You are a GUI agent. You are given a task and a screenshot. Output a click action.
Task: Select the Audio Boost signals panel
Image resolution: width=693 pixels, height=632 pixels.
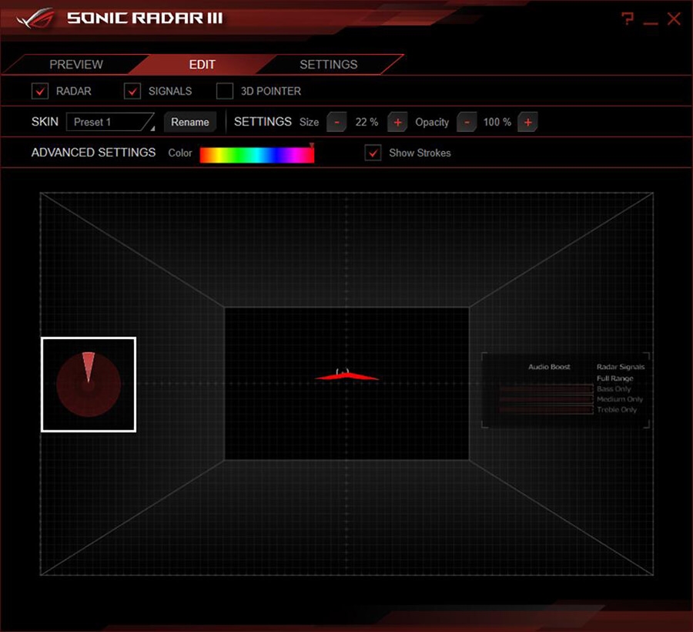pos(565,390)
